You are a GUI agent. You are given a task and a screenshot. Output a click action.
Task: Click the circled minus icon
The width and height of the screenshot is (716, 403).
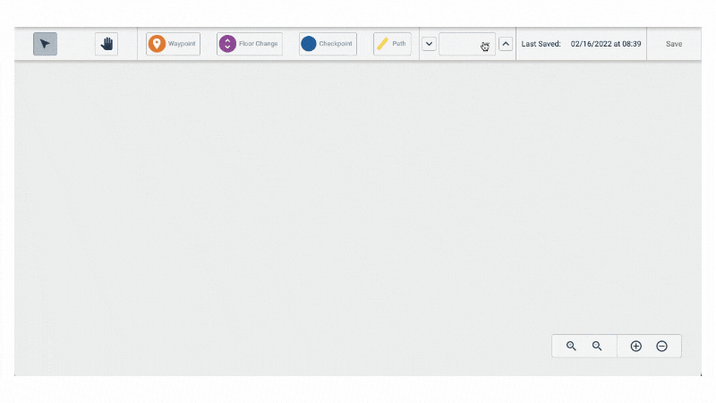pyautogui.click(x=661, y=346)
